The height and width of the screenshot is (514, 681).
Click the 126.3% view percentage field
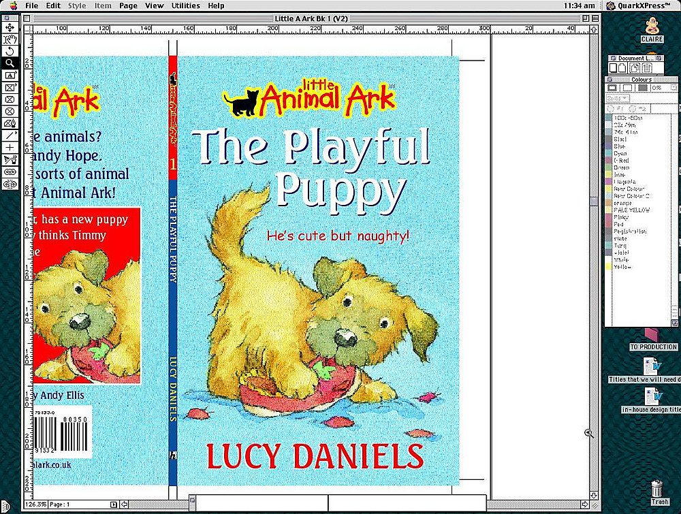(35, 504)
